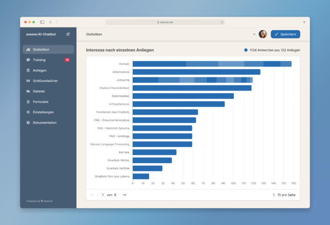Click the 'FAQ – Anhänge' label

click(x=119, y=136)
